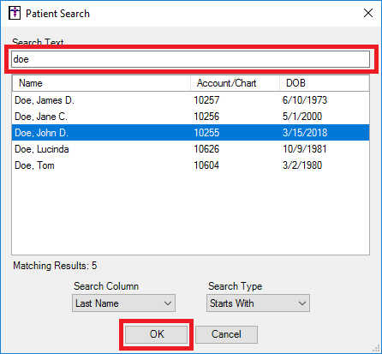This screenshot has width=382, height=354.
Task: Select patient Doe, Lucinda
Action: pos(190,149)
